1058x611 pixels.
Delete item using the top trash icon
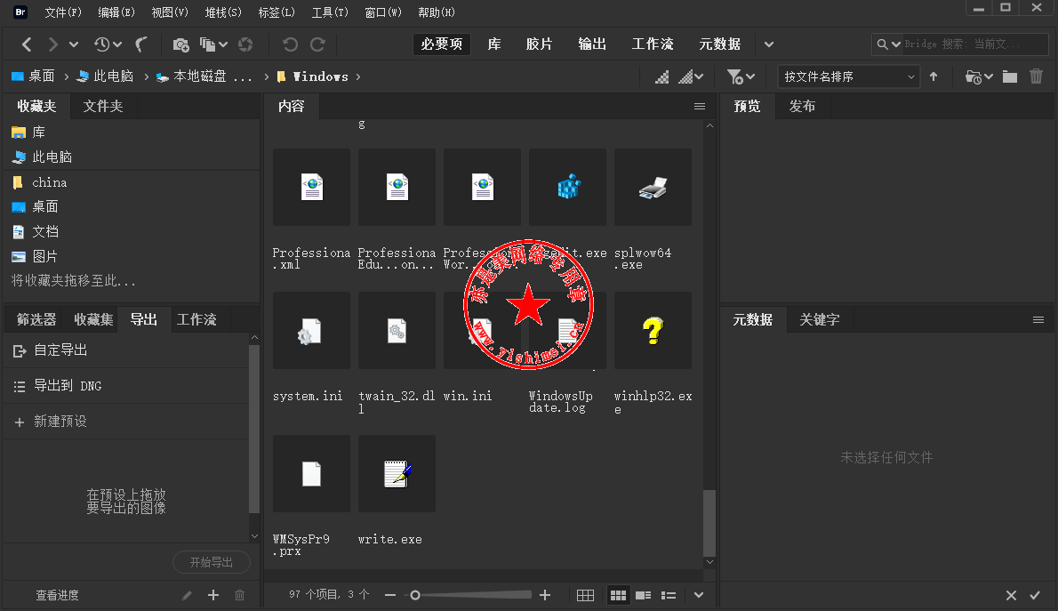tap(1037, 77)
